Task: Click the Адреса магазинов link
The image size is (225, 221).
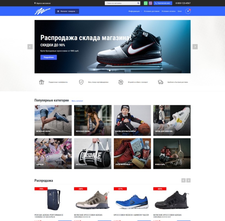Action: (x=43, y=3)
